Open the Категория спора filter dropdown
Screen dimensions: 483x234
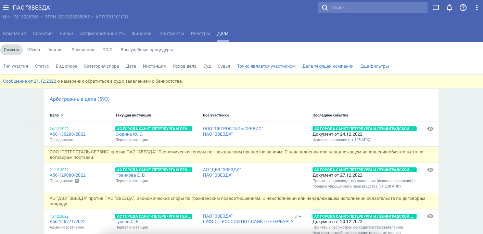101,66
